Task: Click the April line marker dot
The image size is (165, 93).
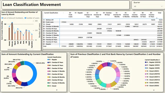Action: click(x=18, y=29)
